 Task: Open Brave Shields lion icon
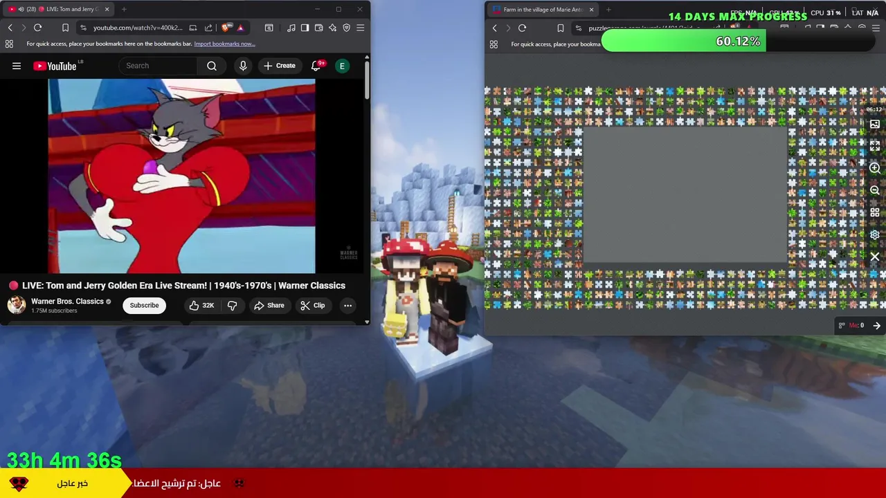pyautogui.click(x=227, y=28)
